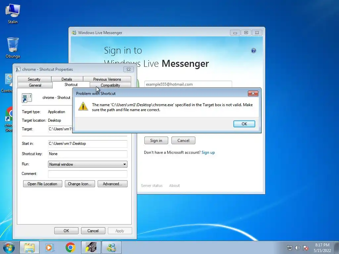Open the Advanced shortcut options
This screenshot has width=339, height=254.
(113, 184)
